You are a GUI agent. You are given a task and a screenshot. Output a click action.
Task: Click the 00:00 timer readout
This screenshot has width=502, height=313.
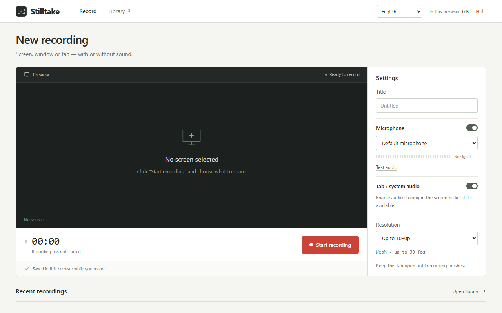click(x=46, y=241)
